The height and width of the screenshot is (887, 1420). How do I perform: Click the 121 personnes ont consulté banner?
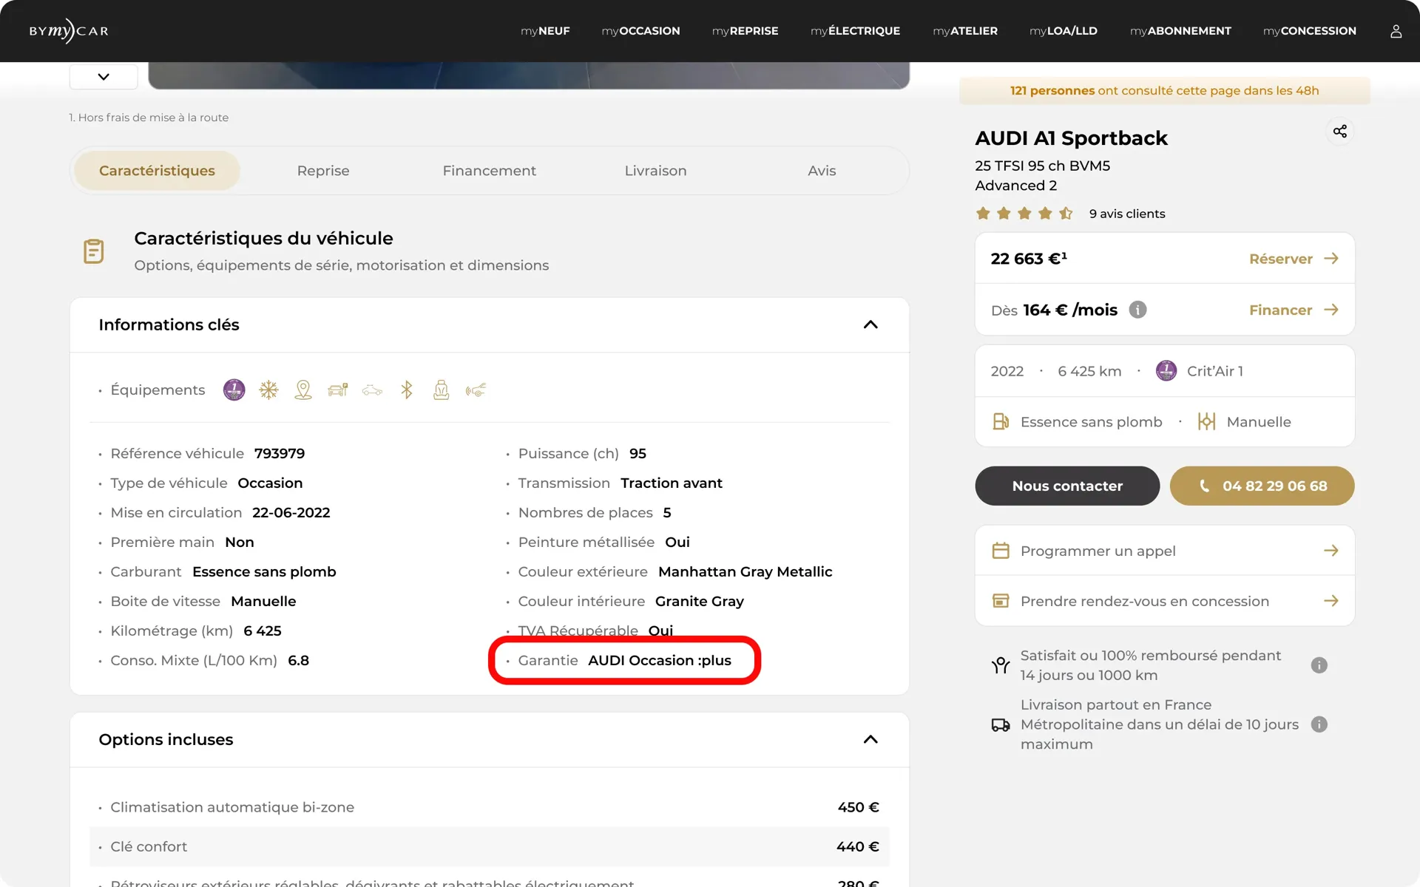1165,90
